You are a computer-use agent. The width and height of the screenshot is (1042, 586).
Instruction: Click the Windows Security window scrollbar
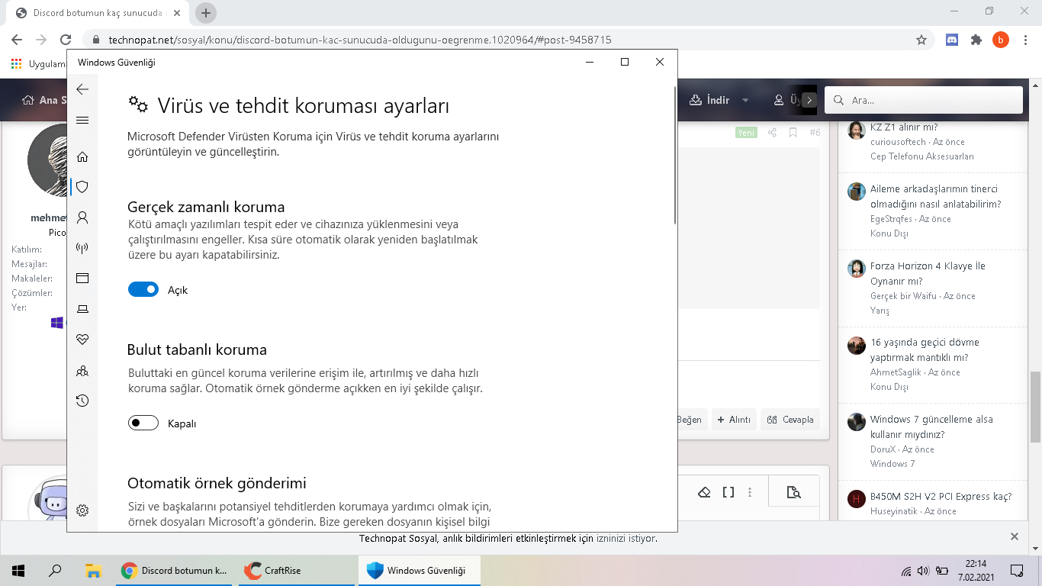click(675, 156)
